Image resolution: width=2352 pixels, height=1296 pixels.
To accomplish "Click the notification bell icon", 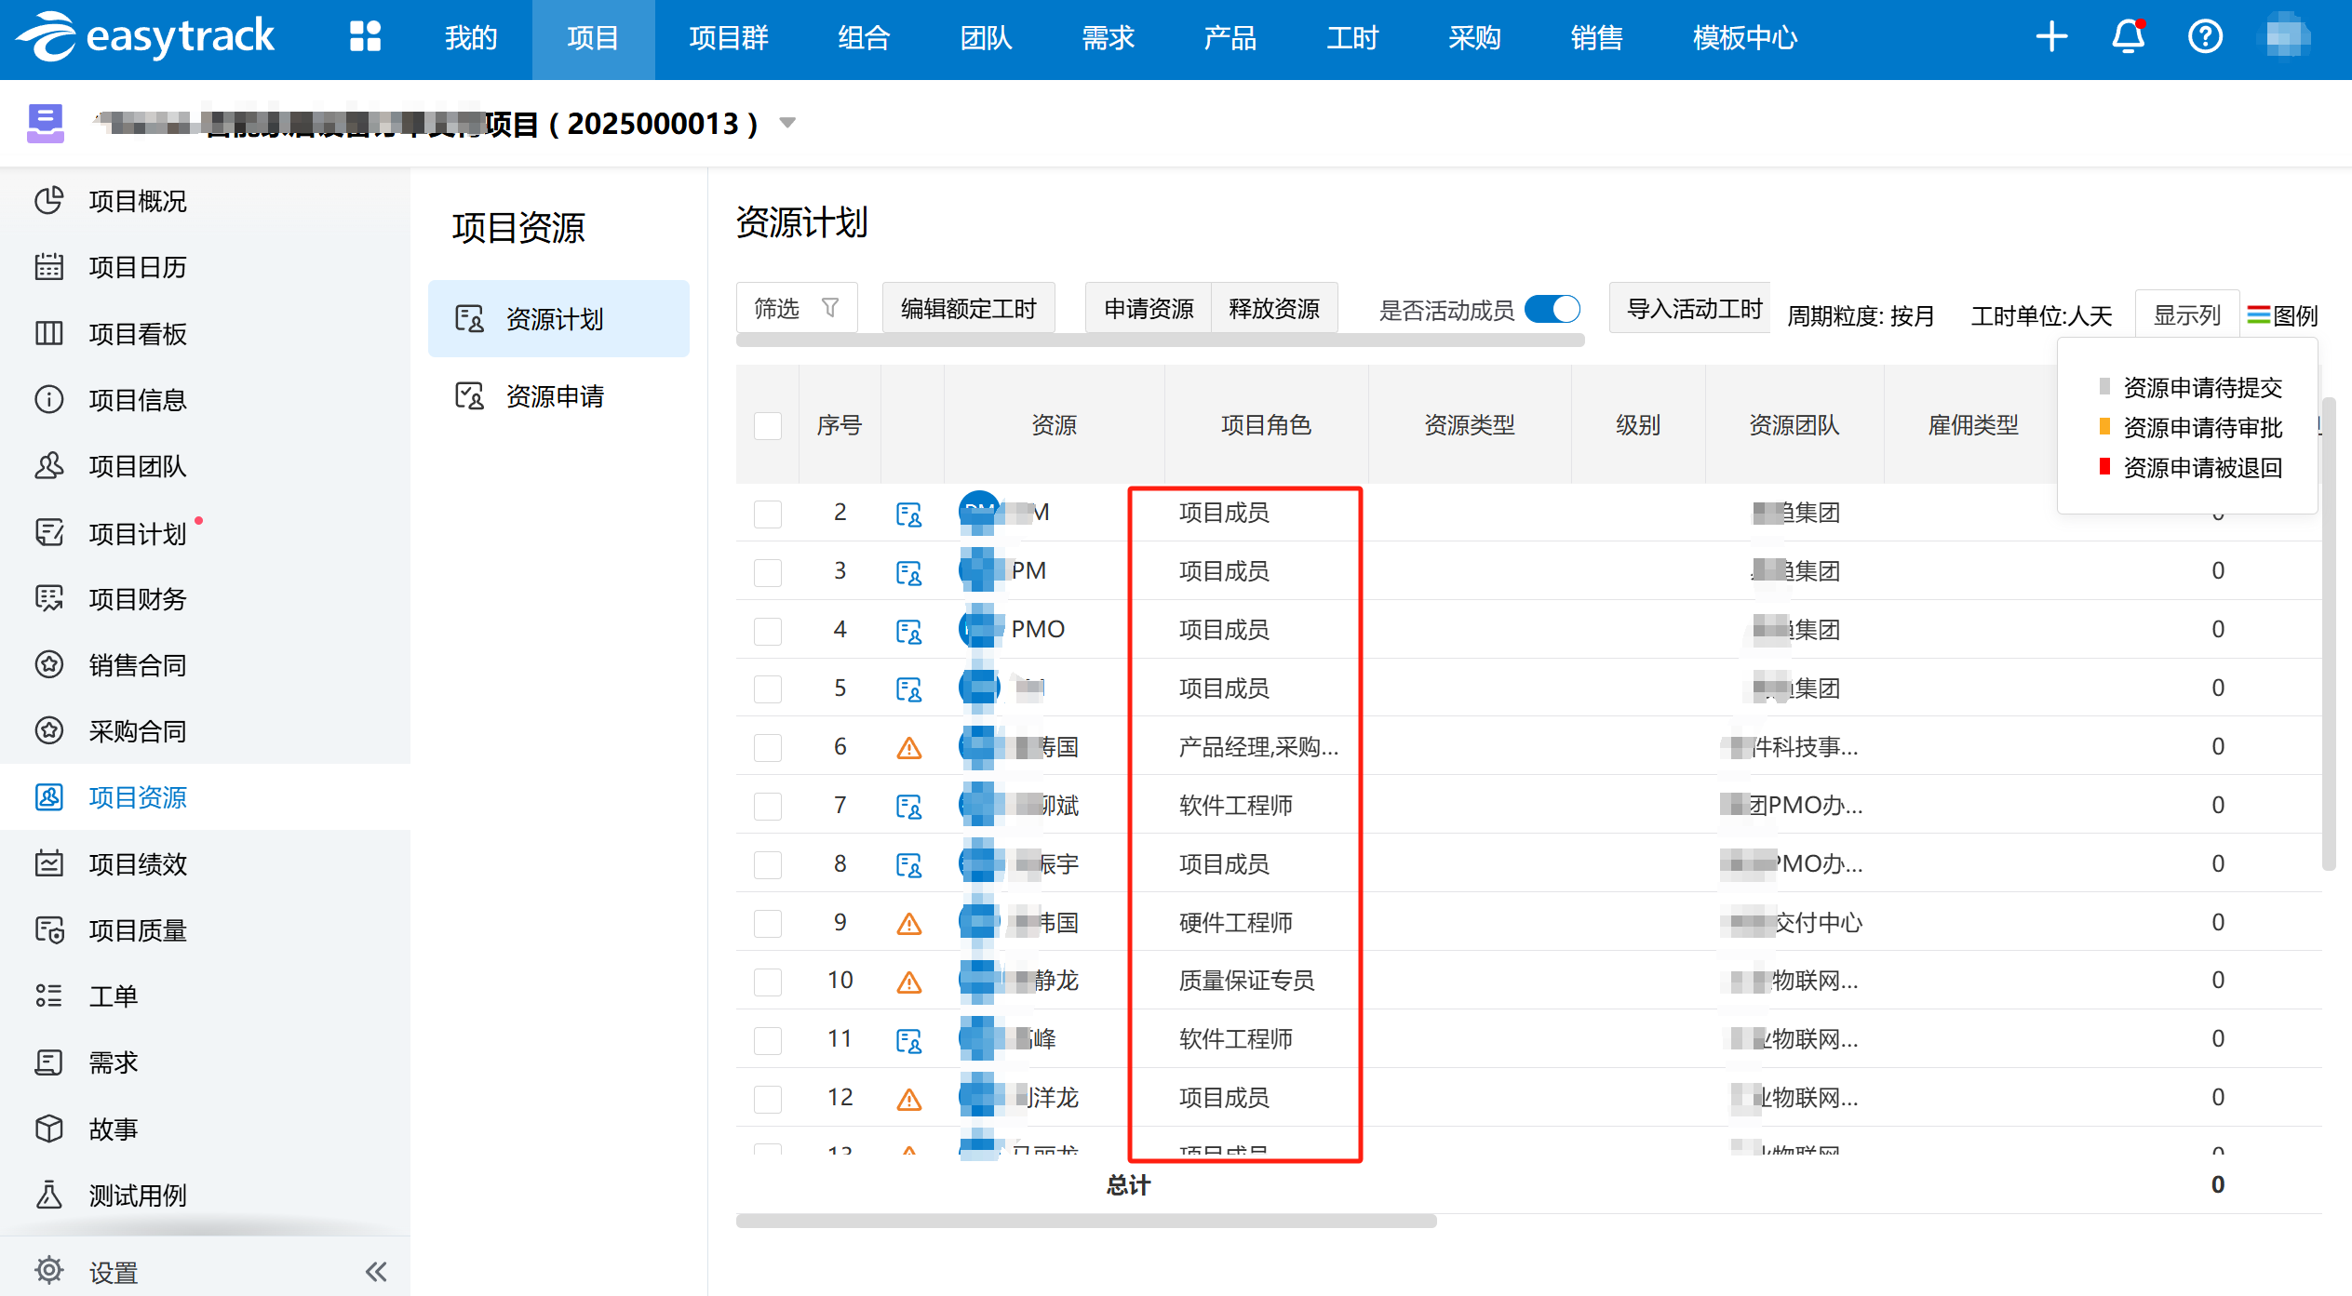I will pyautogui.click(x=2128, y=37).
